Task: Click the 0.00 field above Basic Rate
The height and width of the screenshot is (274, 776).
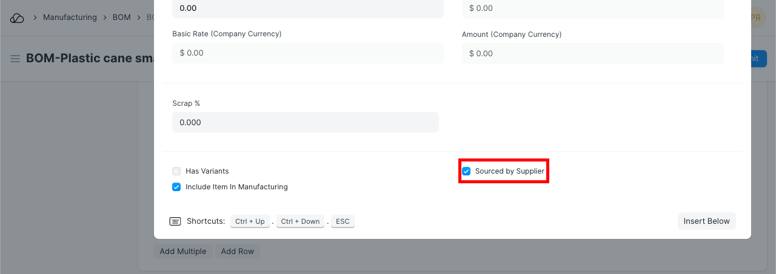Action: coord(308,8)
